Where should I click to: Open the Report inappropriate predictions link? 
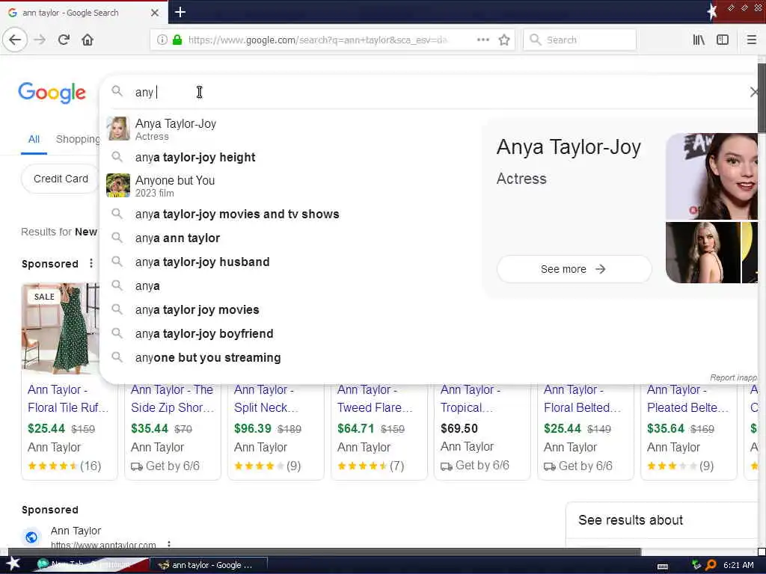[733, 377]
